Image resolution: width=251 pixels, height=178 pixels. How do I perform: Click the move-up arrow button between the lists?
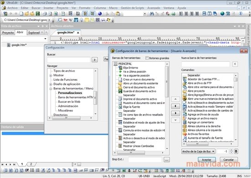175,99
